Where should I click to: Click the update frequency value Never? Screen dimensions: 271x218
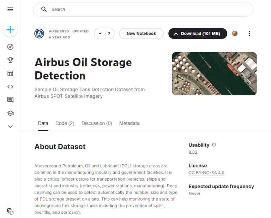194,194
